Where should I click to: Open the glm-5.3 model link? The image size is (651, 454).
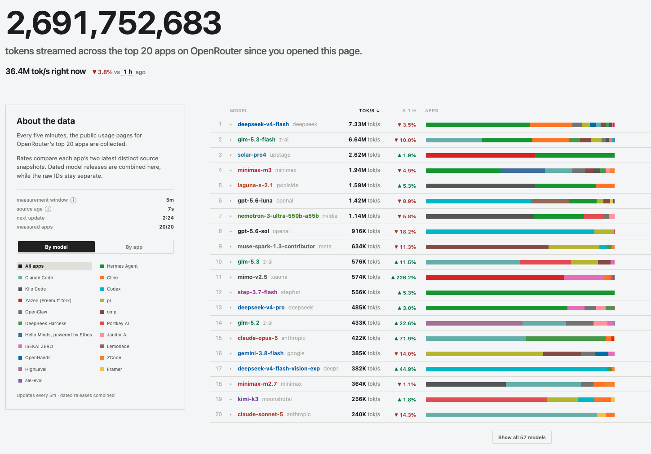[x=248, y=262]
